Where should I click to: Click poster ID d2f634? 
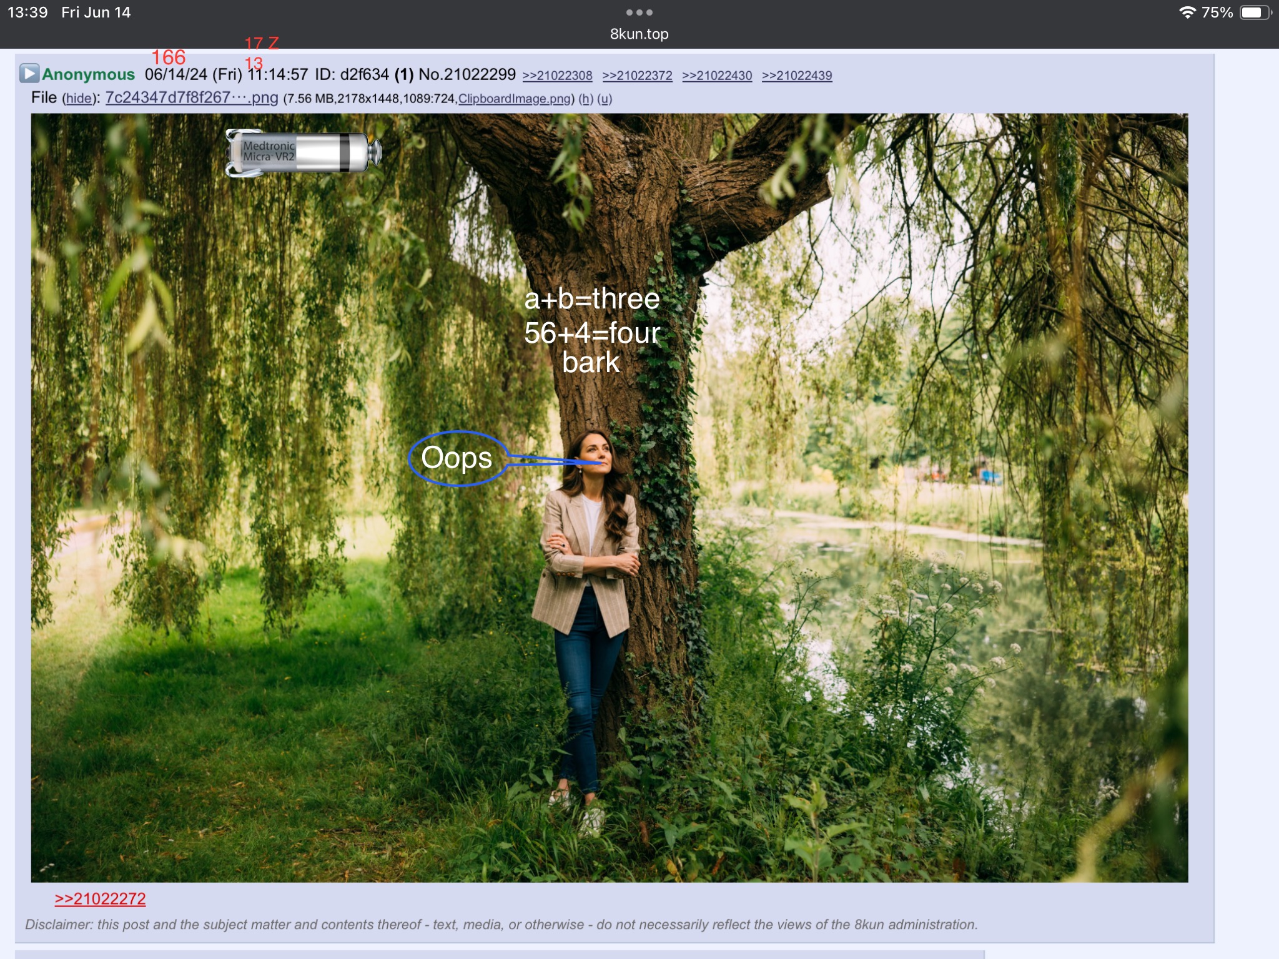click(x=352, y=74)
